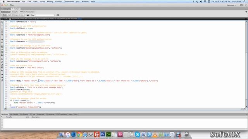Click the Validate icon in results panel
The image size is (248, 139).
point(2,117)
